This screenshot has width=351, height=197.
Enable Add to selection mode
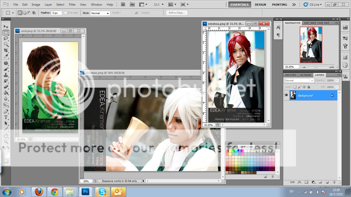point(24,13)
